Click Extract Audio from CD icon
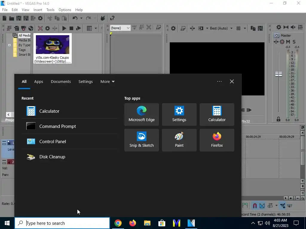This screenshot has width=306, height=229. (x=31, y=28)
